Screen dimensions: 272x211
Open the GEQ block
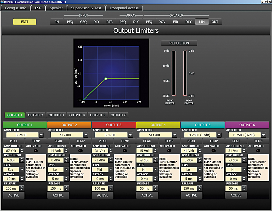click(83, 22)
